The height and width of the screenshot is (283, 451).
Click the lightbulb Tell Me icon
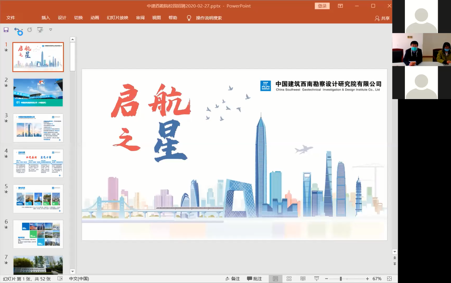[x=189, y=18]
